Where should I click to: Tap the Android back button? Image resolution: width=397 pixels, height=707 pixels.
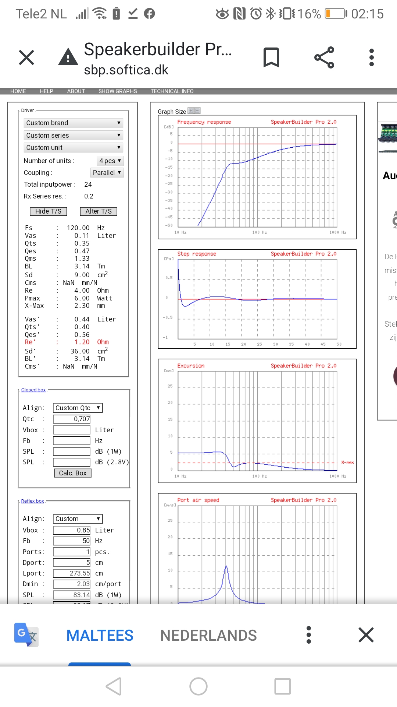pyautogui.click(x=114, y=686)
